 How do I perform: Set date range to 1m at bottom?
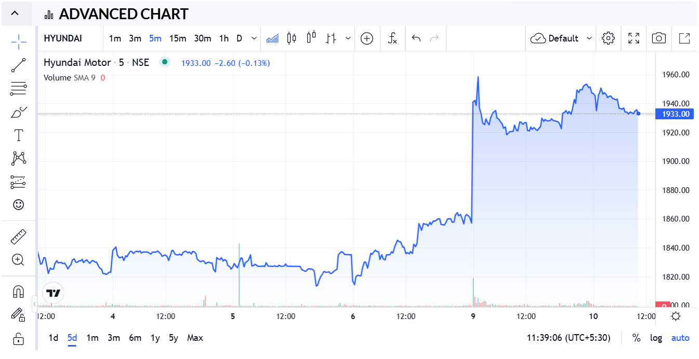(93, 338)
